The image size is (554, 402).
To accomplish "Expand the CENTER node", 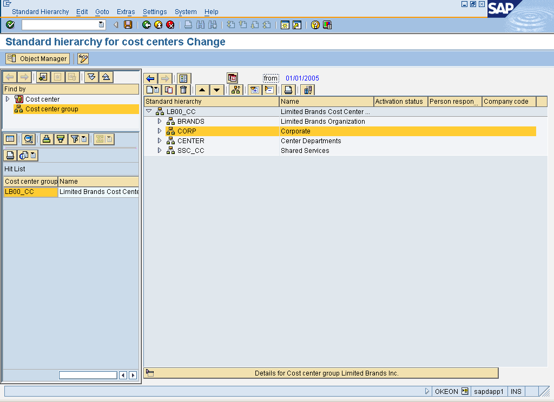I will [160, 141].
